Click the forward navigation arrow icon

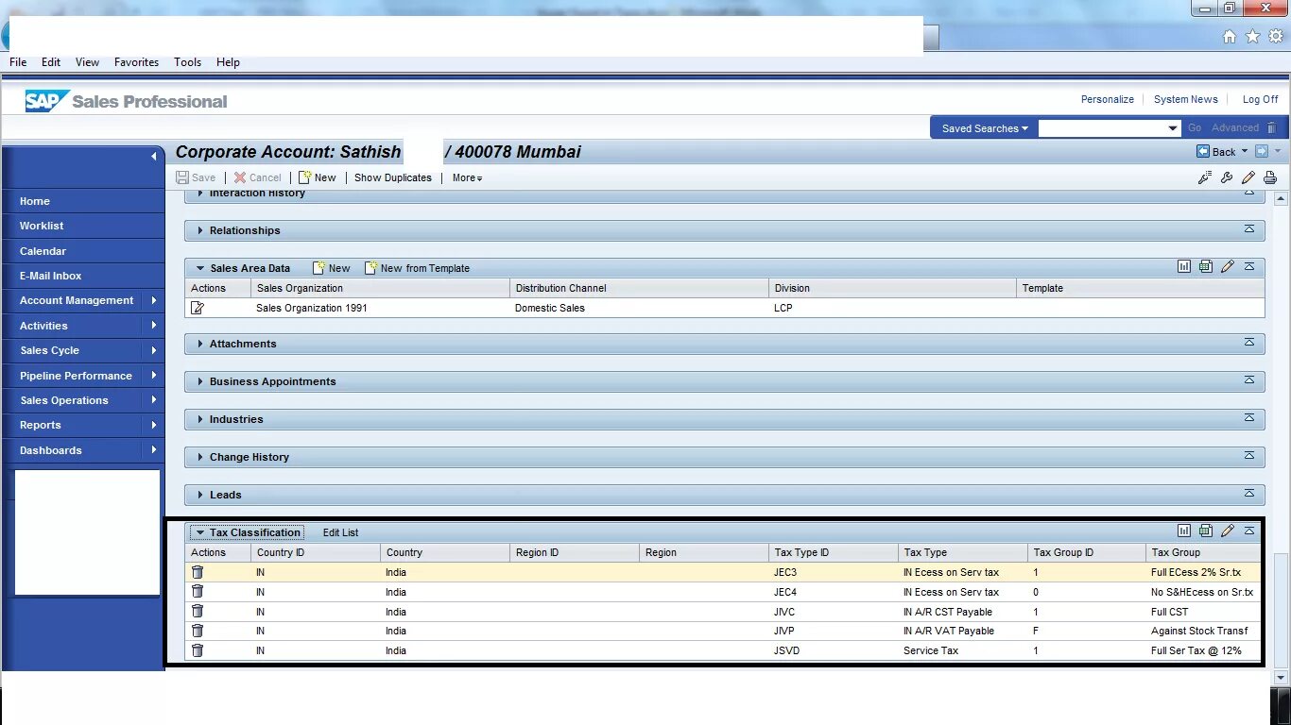click(x=1262, y=151)
